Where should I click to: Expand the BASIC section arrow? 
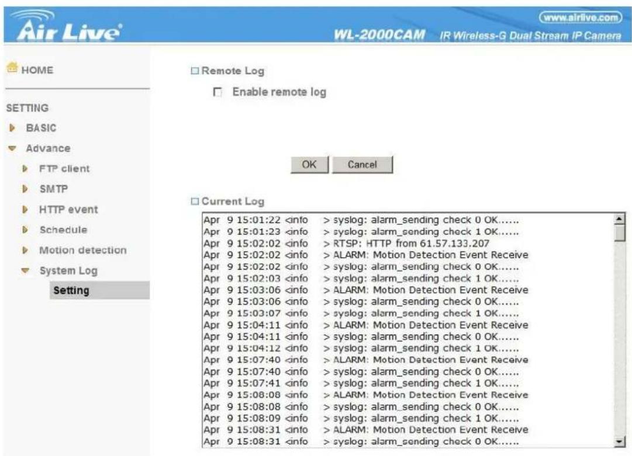coord(12,128)
